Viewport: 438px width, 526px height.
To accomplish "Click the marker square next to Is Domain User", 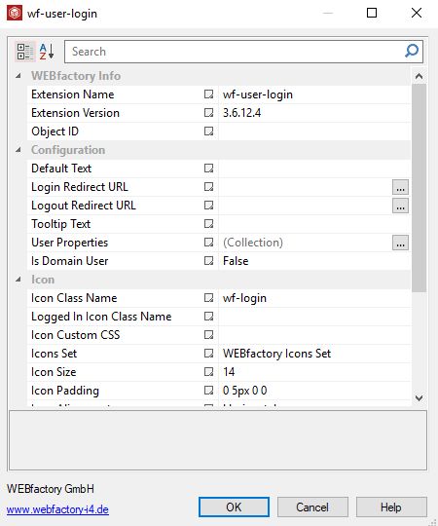I will coord(208,261).
